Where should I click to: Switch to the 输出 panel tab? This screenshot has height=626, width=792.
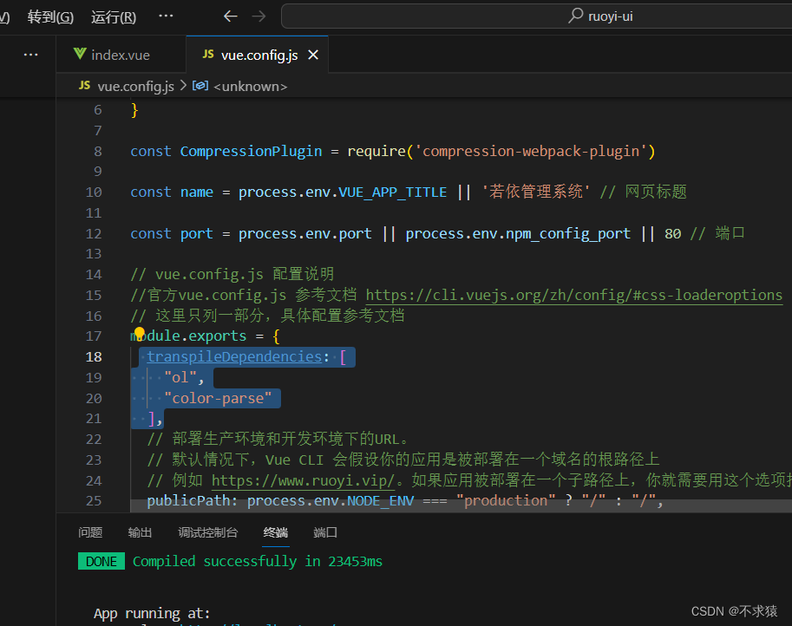coord(140,532)
